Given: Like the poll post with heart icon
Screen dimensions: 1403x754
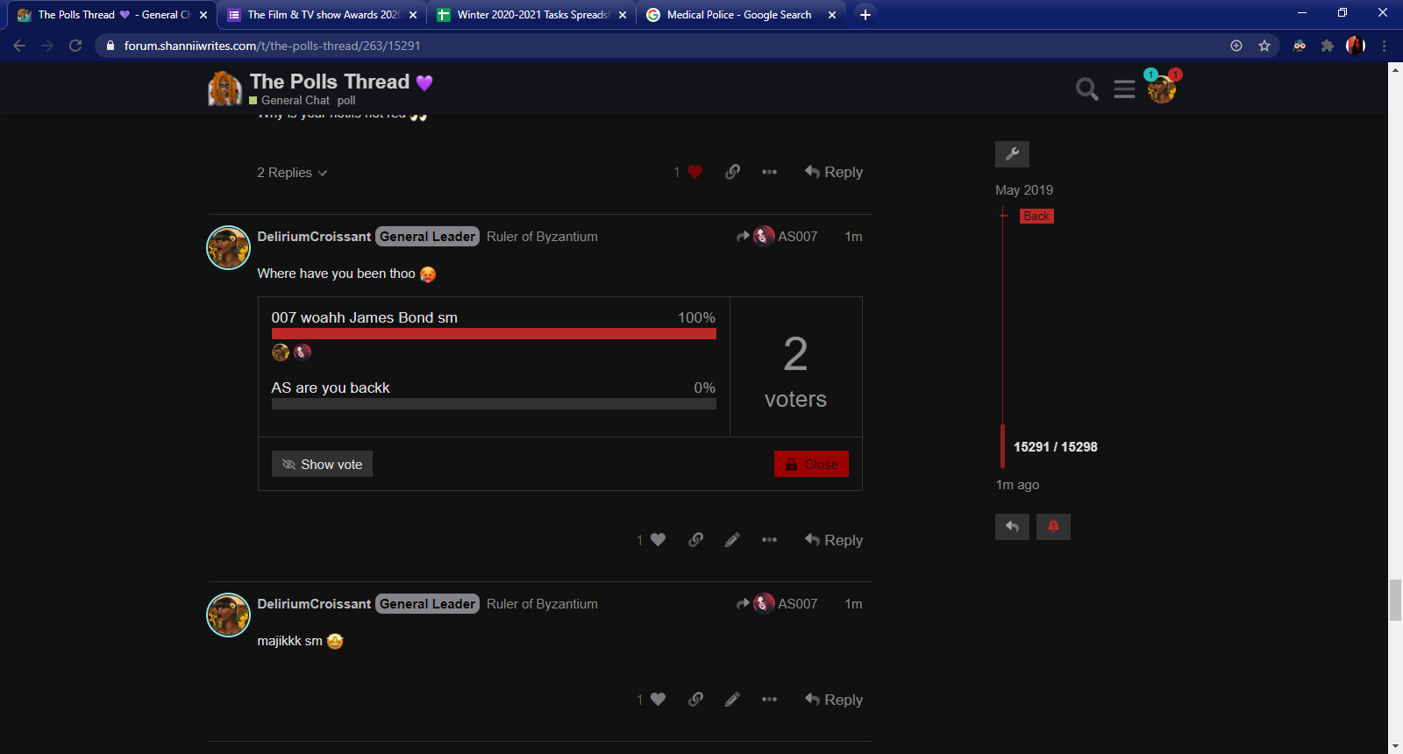Looking at the screenshot, I should [x=658, y=540].
